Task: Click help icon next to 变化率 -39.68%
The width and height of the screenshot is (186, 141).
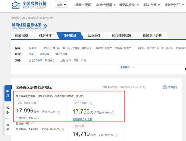Action: click(62, 129)
